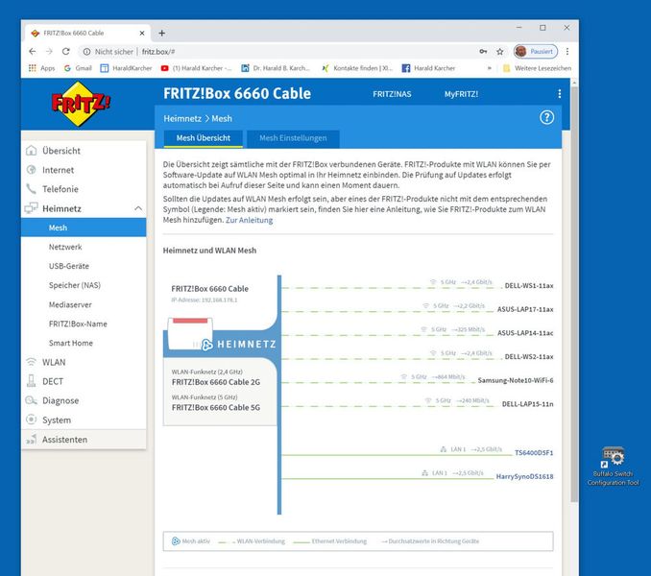The width and height of the screenshot is (651, 576).
Task: Open the TS6400D5F1 device link
Action: [x=534, y=453]
